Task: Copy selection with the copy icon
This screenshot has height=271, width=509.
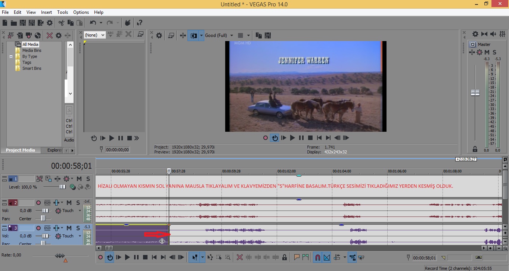Action: [x=70, y=23]
